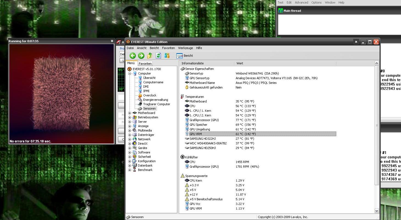This screenshot has width=401, height=220.
Task: Open the Favoriten menu
Action: coord(168,48)
